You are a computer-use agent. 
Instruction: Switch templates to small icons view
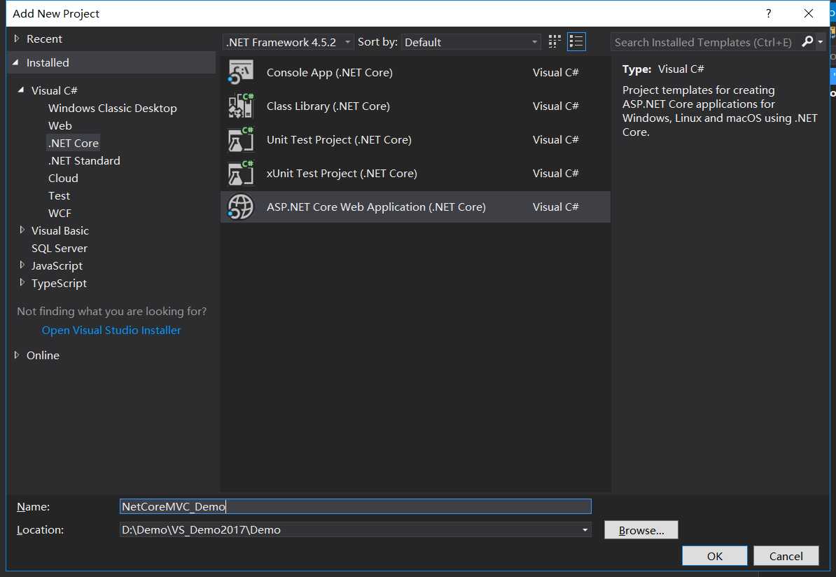pos(555,41)
